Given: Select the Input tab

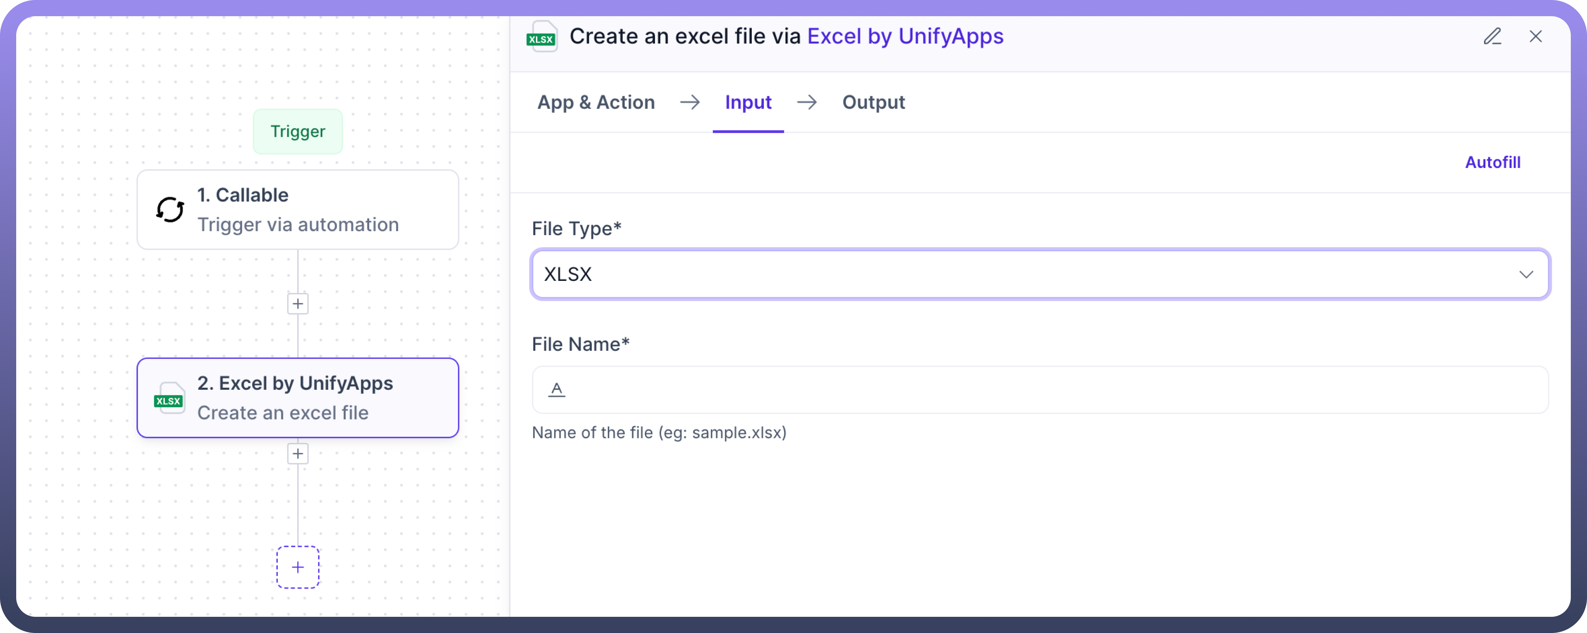Looking at the screenshot, I should [748, 102].
